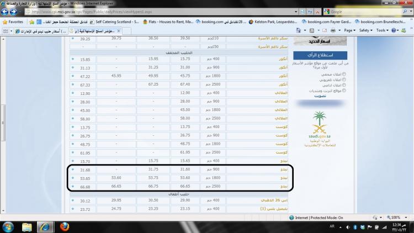This screenshot has width=414, height=233.
Task: Open the Safety dropdown menu
Action: click(366, 30)
